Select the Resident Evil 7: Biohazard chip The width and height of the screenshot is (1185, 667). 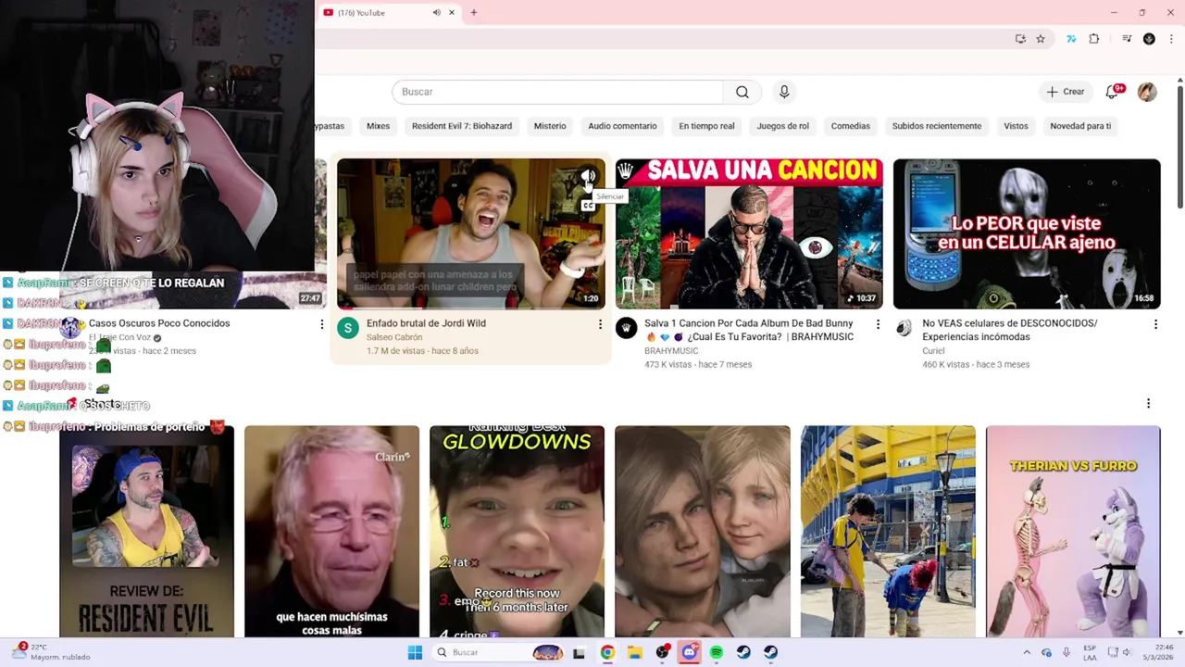[x=462, y=126]
